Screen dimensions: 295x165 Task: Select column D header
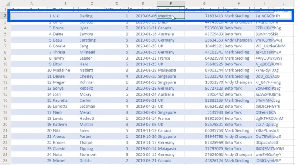117,4
